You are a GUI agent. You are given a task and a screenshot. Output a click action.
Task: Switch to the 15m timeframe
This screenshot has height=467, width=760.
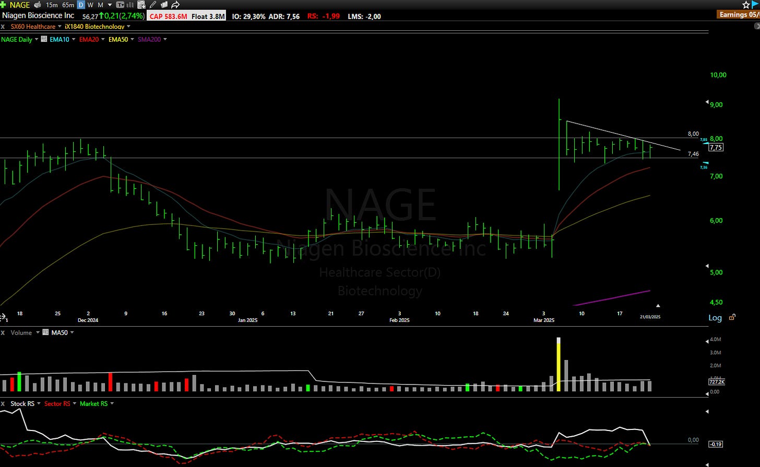pos(52,5)
